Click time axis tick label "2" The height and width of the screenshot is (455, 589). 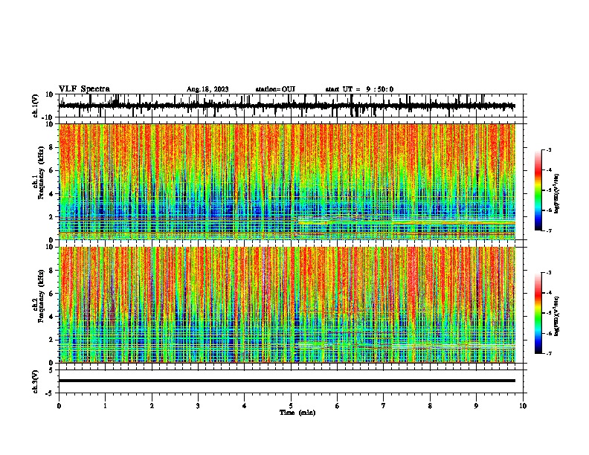click(x=152, y=406)
